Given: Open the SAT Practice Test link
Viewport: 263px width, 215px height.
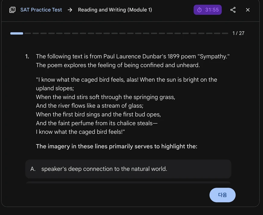Looking at the screenshot, I should [41, 10].
